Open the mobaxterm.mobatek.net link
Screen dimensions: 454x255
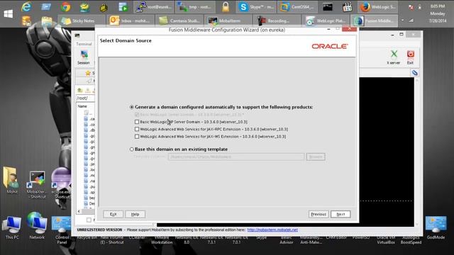(272, 229)
